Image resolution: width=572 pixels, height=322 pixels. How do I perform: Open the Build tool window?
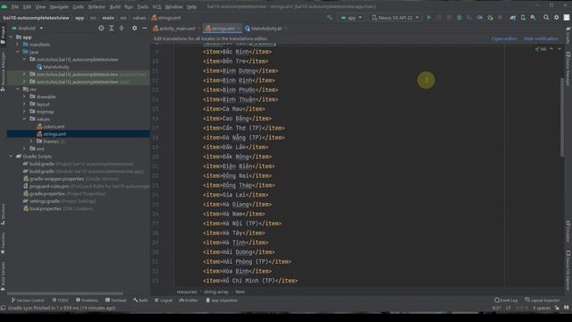(140, 301)
